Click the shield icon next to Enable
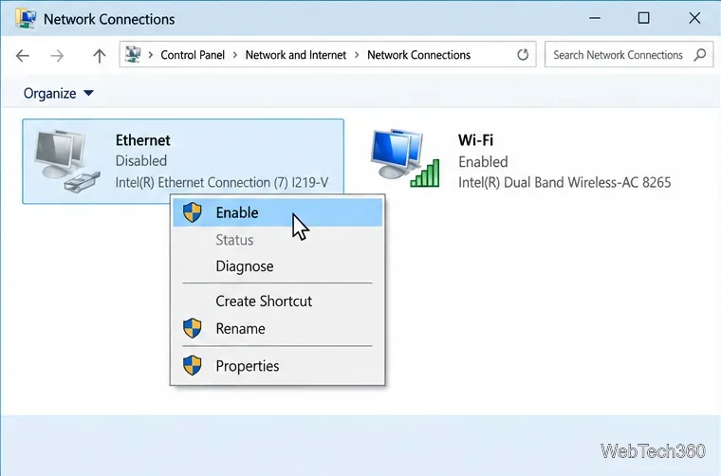The height and width of the screenshot is (476, 721). [193, 212]
